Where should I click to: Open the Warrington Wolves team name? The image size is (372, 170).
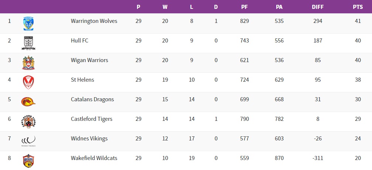click(x=94, y=21)
